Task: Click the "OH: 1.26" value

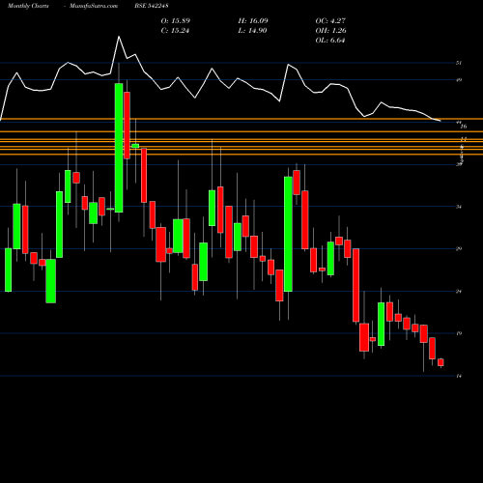Action: tap(331, 31)
